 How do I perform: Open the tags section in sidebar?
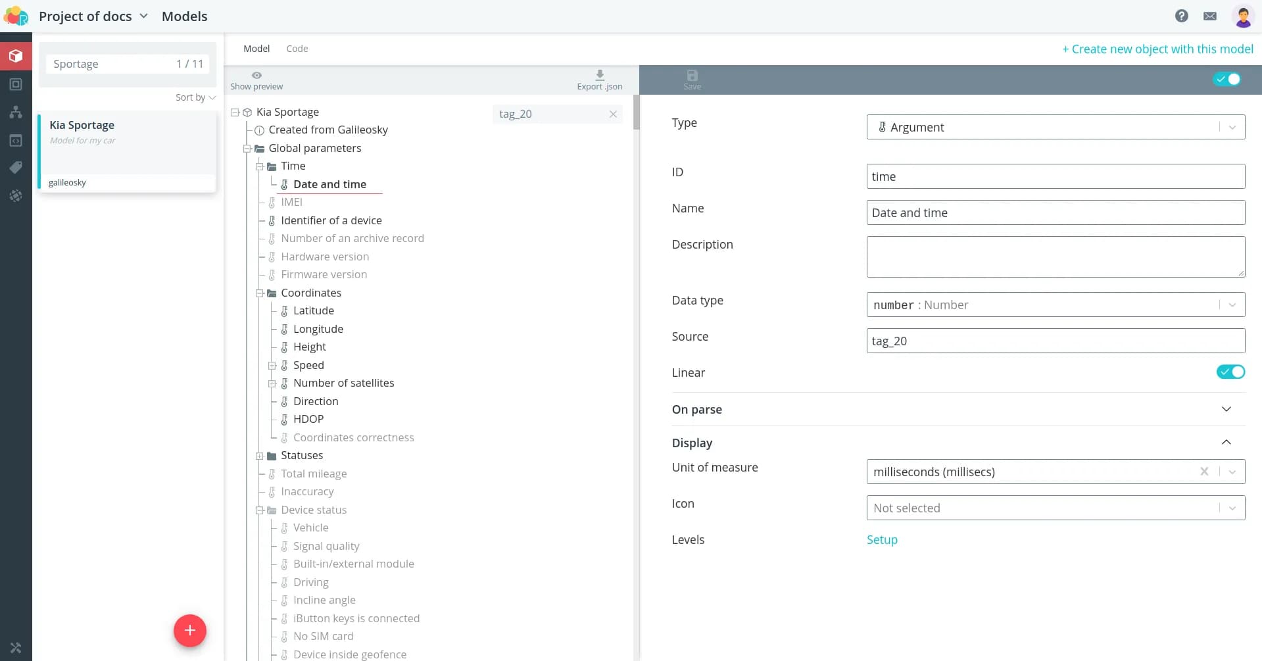point(16,168)
